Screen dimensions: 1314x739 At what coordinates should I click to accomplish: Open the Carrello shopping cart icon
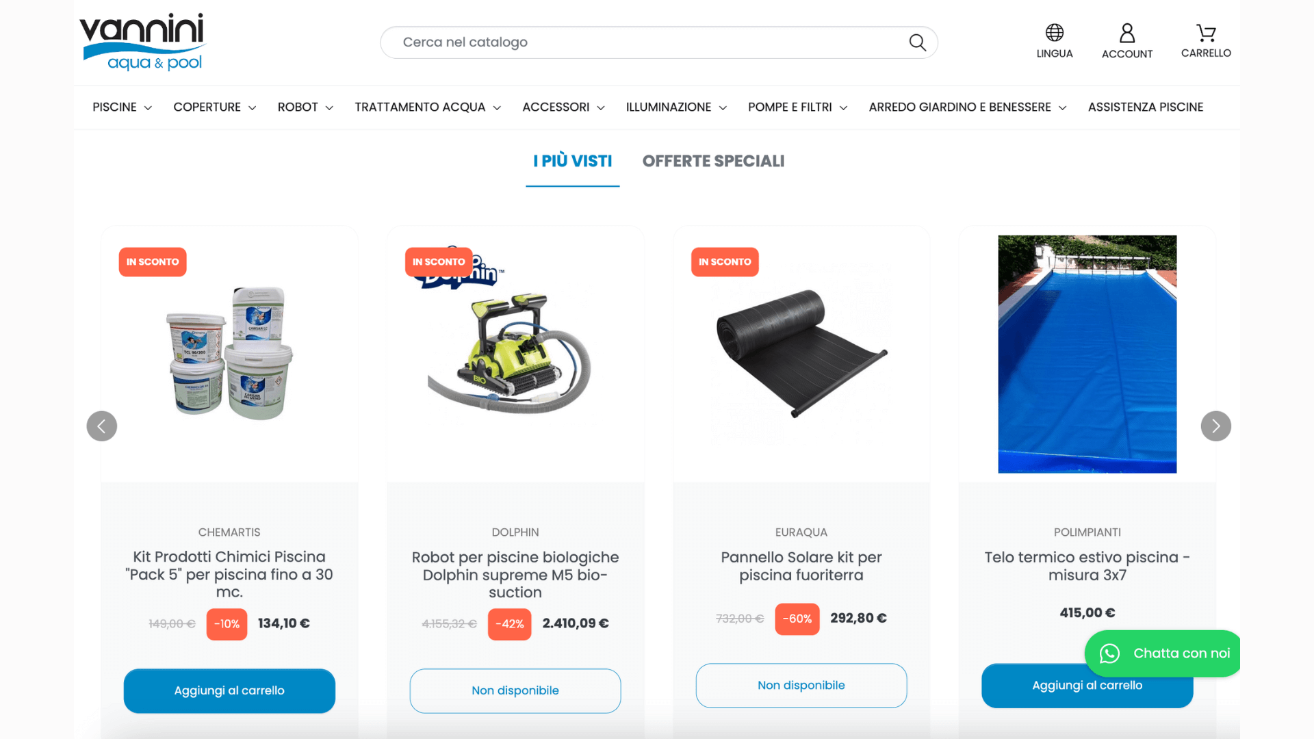pyautogui.click(x=1206, y=32)
